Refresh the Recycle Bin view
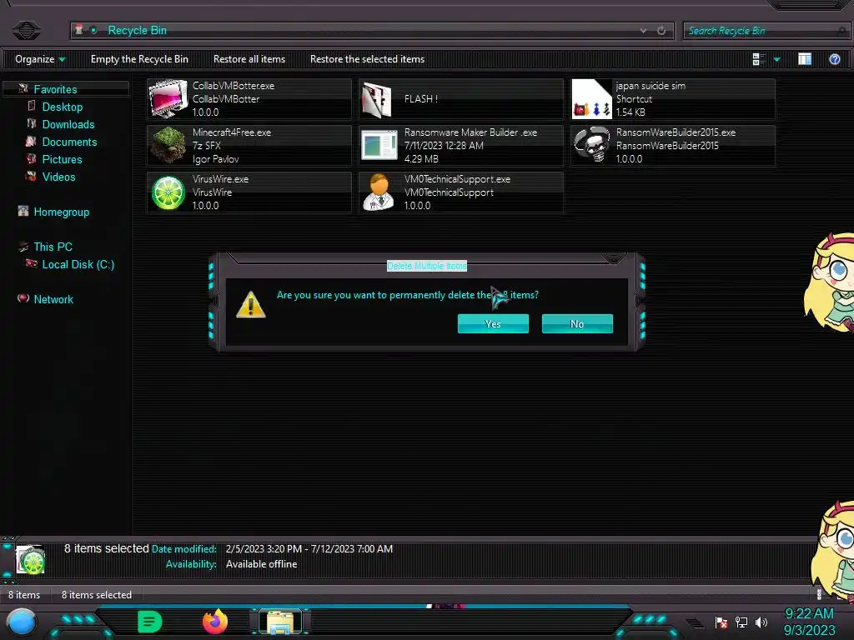The image size is (854, 640). [x=661, y=31]
